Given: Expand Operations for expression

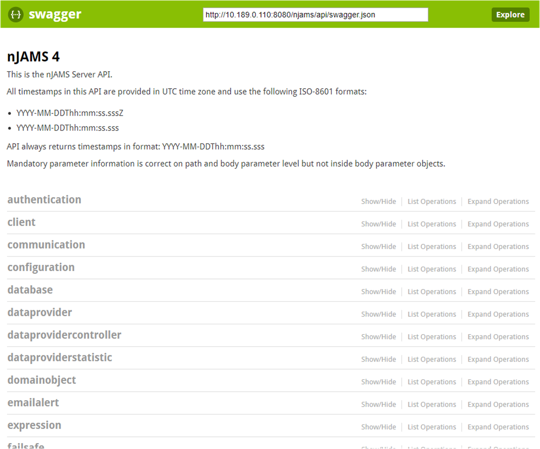Looking at the screenshot, I should (498, 427).
